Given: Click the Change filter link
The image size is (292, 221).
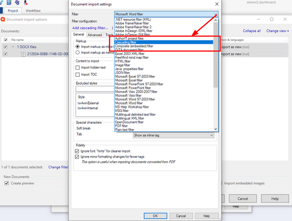Looking at the screenshot, I should point(58,167).
